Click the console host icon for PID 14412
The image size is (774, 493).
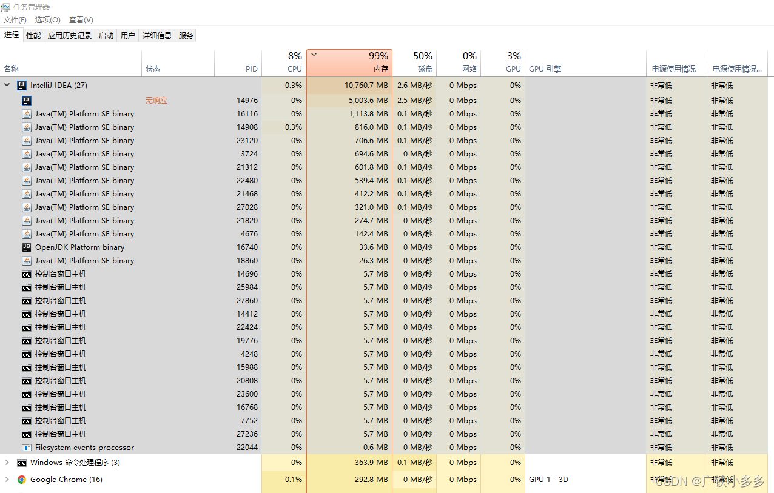coord(26,314)
